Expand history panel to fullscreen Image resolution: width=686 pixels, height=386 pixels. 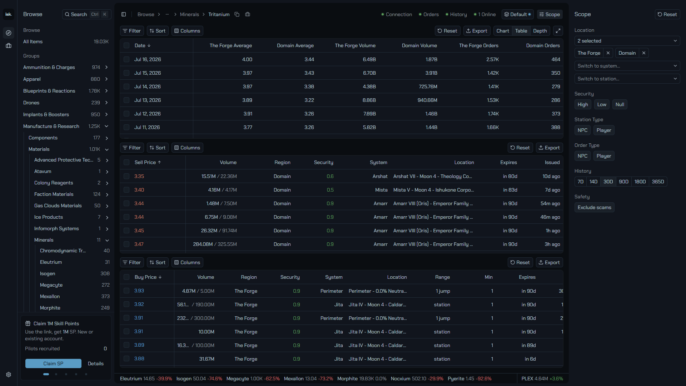coord(558,31)
